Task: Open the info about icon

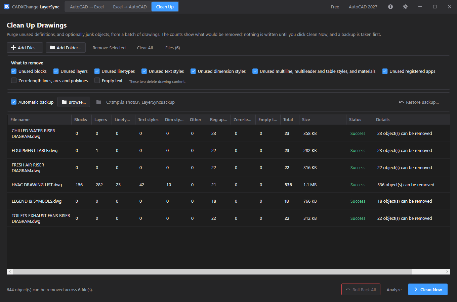Action: (390, 7)
